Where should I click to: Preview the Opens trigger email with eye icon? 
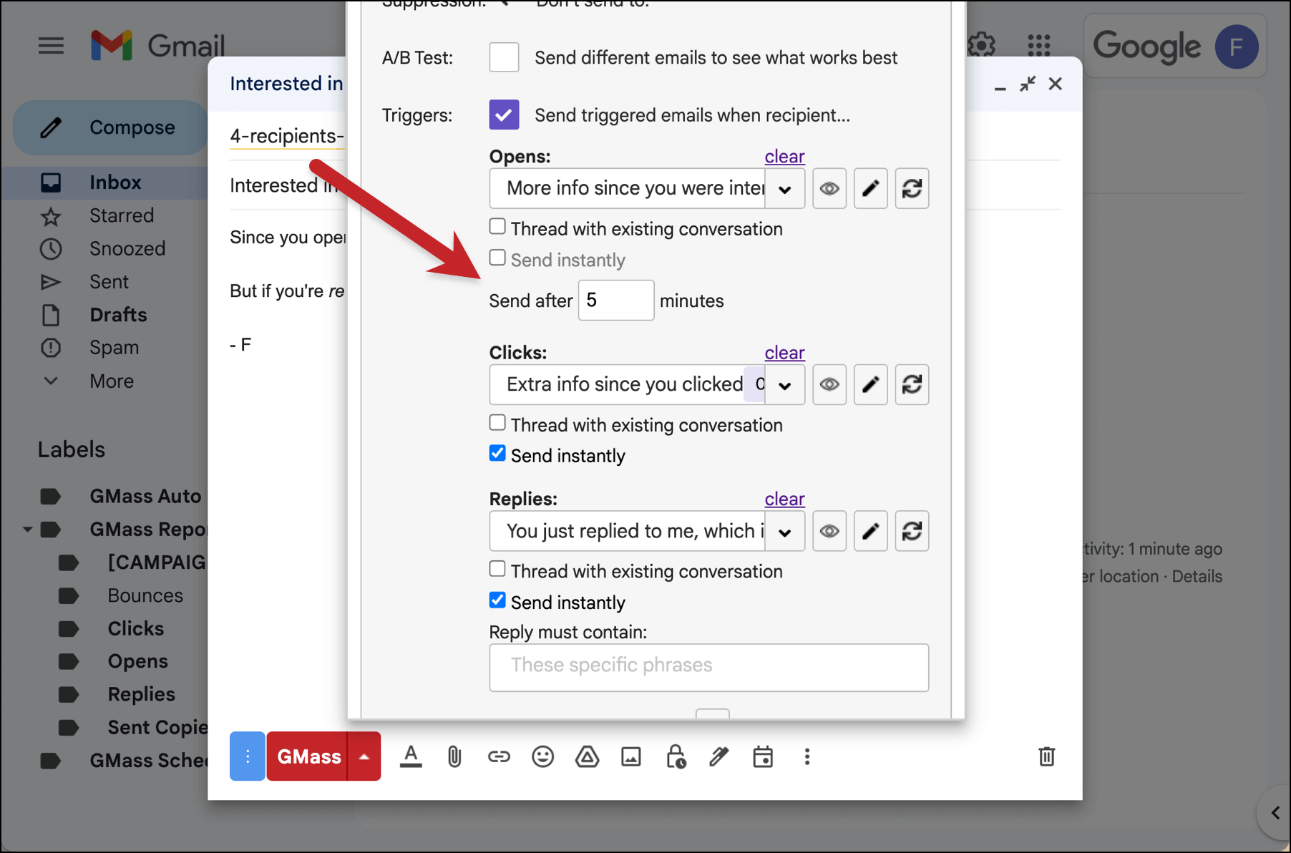[x=829, y=189]
